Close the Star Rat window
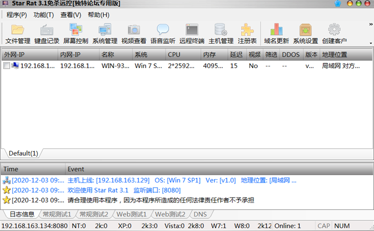Screen dimensions: 374x231 pos(368,3)
